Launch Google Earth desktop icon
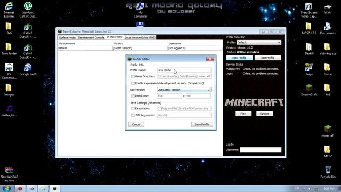Image resolution: width=341 pixels, height=192 pixels. pyautogui.click(x=28, y=69)
